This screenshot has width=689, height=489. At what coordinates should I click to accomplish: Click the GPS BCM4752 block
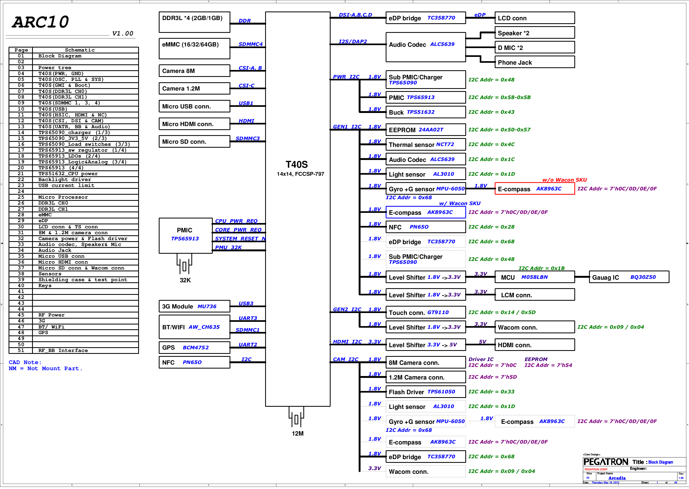194,347
